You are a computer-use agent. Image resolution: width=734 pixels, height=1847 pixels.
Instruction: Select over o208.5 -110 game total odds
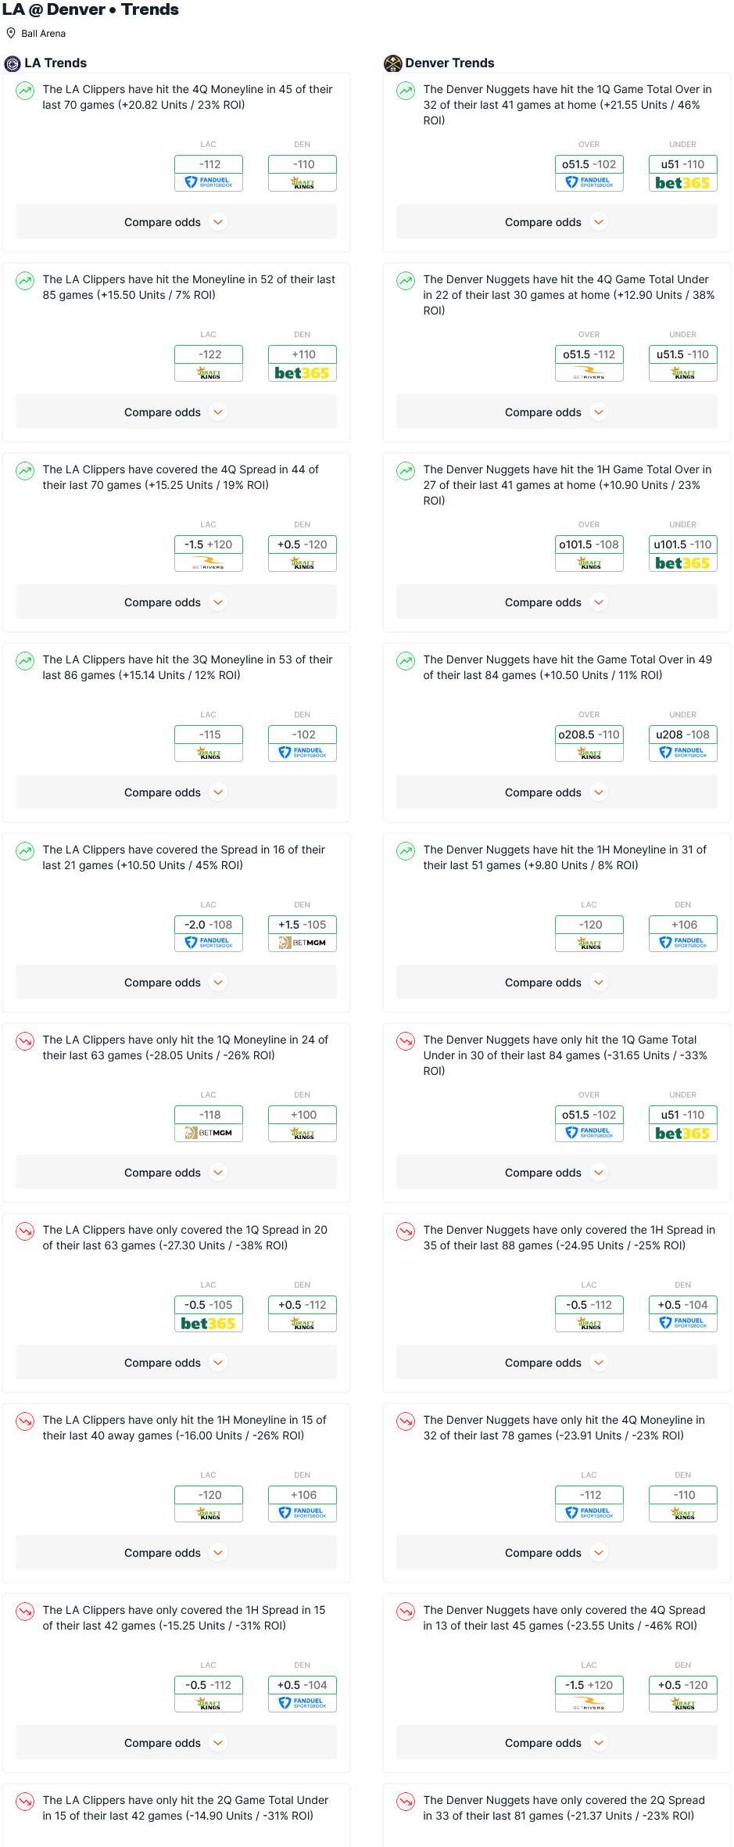tap(589, 735)
